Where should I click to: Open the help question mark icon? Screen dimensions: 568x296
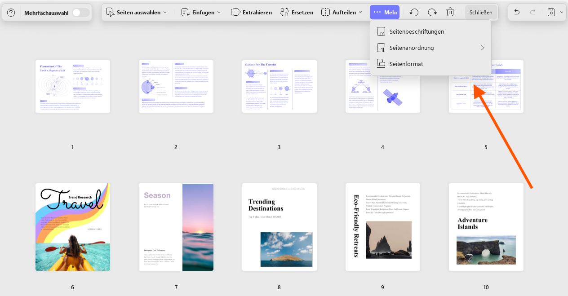pos(11,13)
